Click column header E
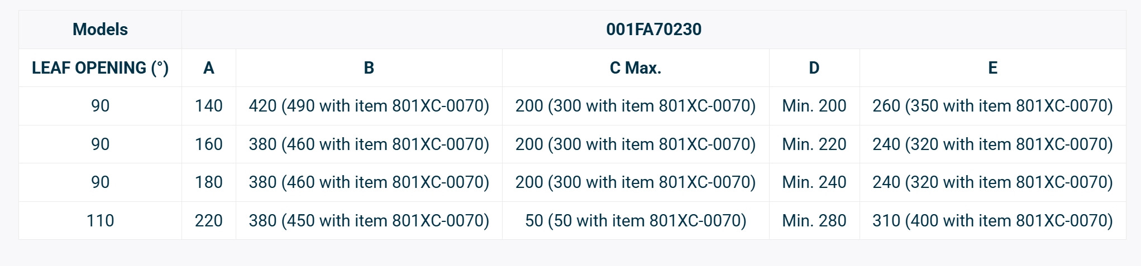Viewport: 1141px width, 266px height. coord(992,68)
